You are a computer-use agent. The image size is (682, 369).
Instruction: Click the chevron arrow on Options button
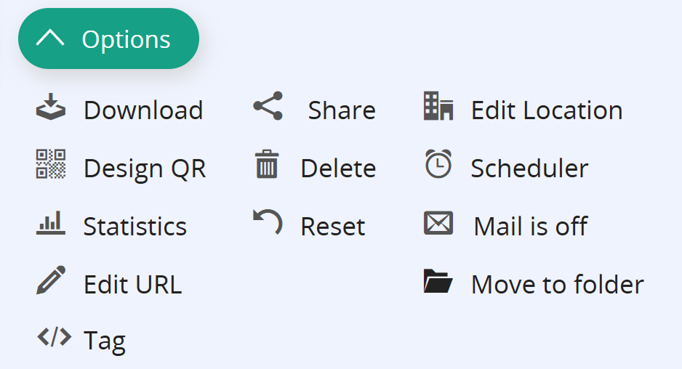(50, 38)
